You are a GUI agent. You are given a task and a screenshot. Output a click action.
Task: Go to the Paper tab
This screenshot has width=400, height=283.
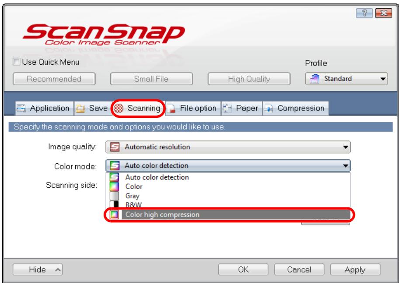[242, 108]
